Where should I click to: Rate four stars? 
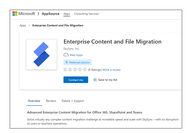click(x=80, y=69)
